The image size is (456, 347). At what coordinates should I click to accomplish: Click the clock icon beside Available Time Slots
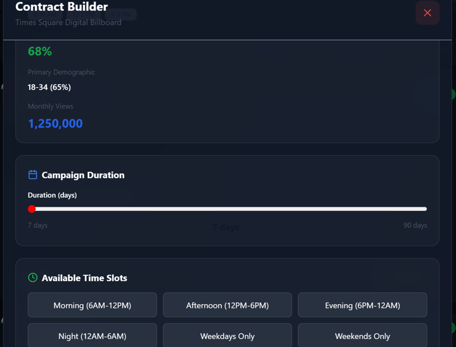pyautogui.click(x=33, y=277)
